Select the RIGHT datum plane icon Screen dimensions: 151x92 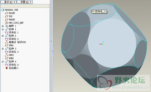7,13
